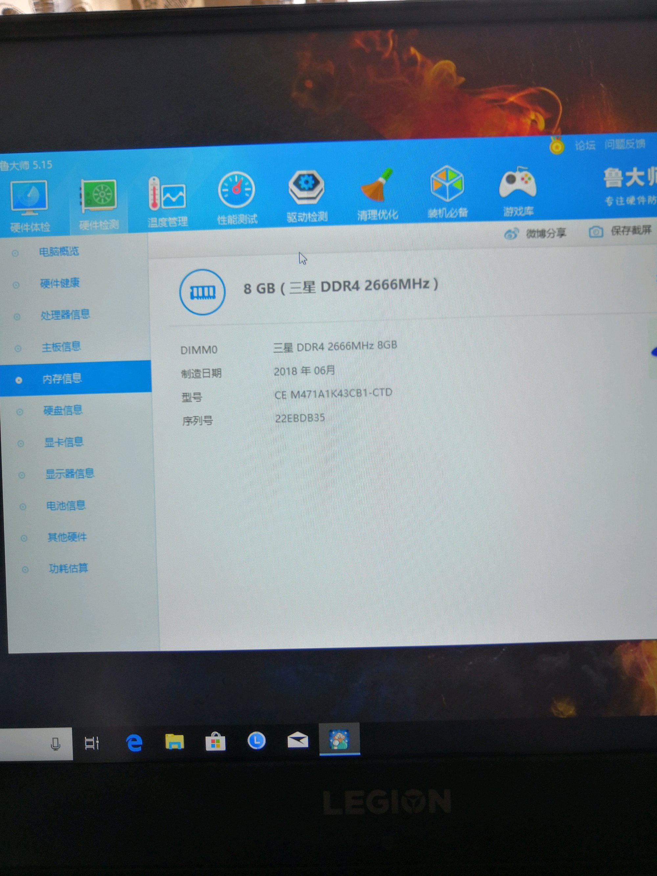The height and width of the screenshot is (876, 657).
Task: Select 电池信息 in sidebar
Action: point(66,506)
